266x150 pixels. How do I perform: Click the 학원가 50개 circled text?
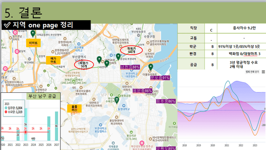coord(84,65)
